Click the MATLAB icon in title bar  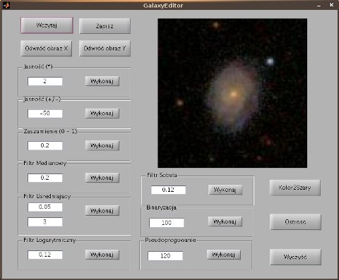[6, 5]
